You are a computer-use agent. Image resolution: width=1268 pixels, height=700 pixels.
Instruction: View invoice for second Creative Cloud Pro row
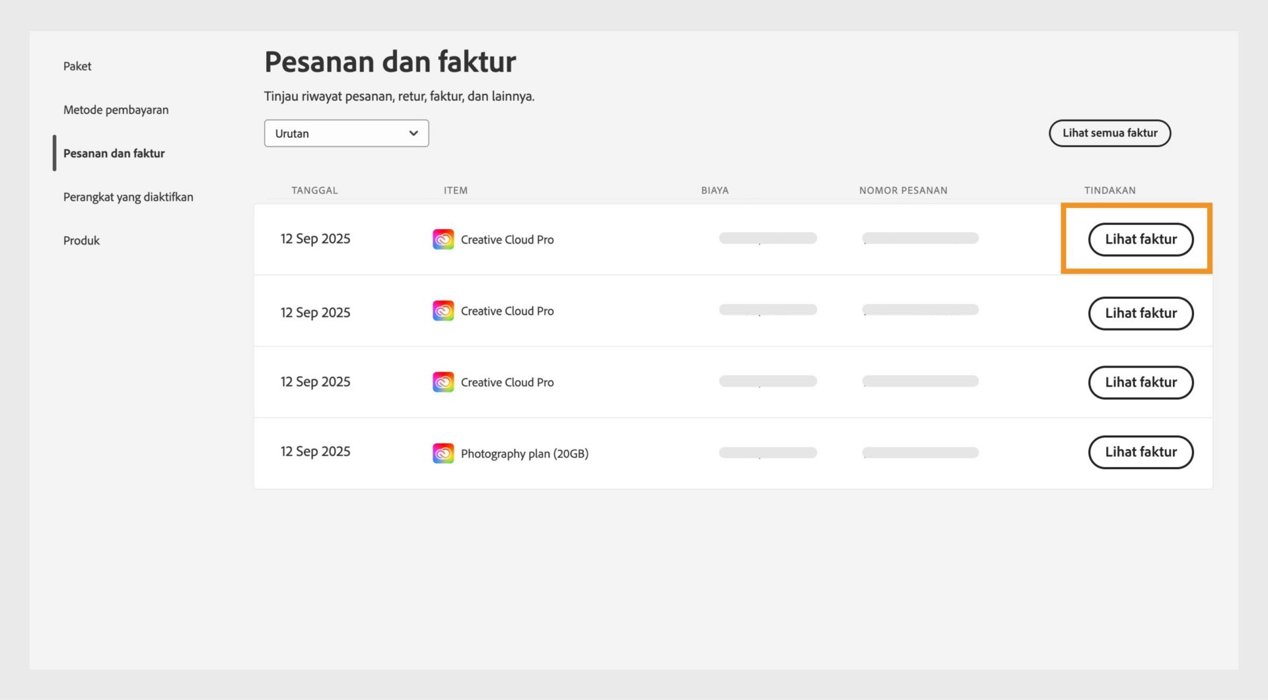point(1141,313)
